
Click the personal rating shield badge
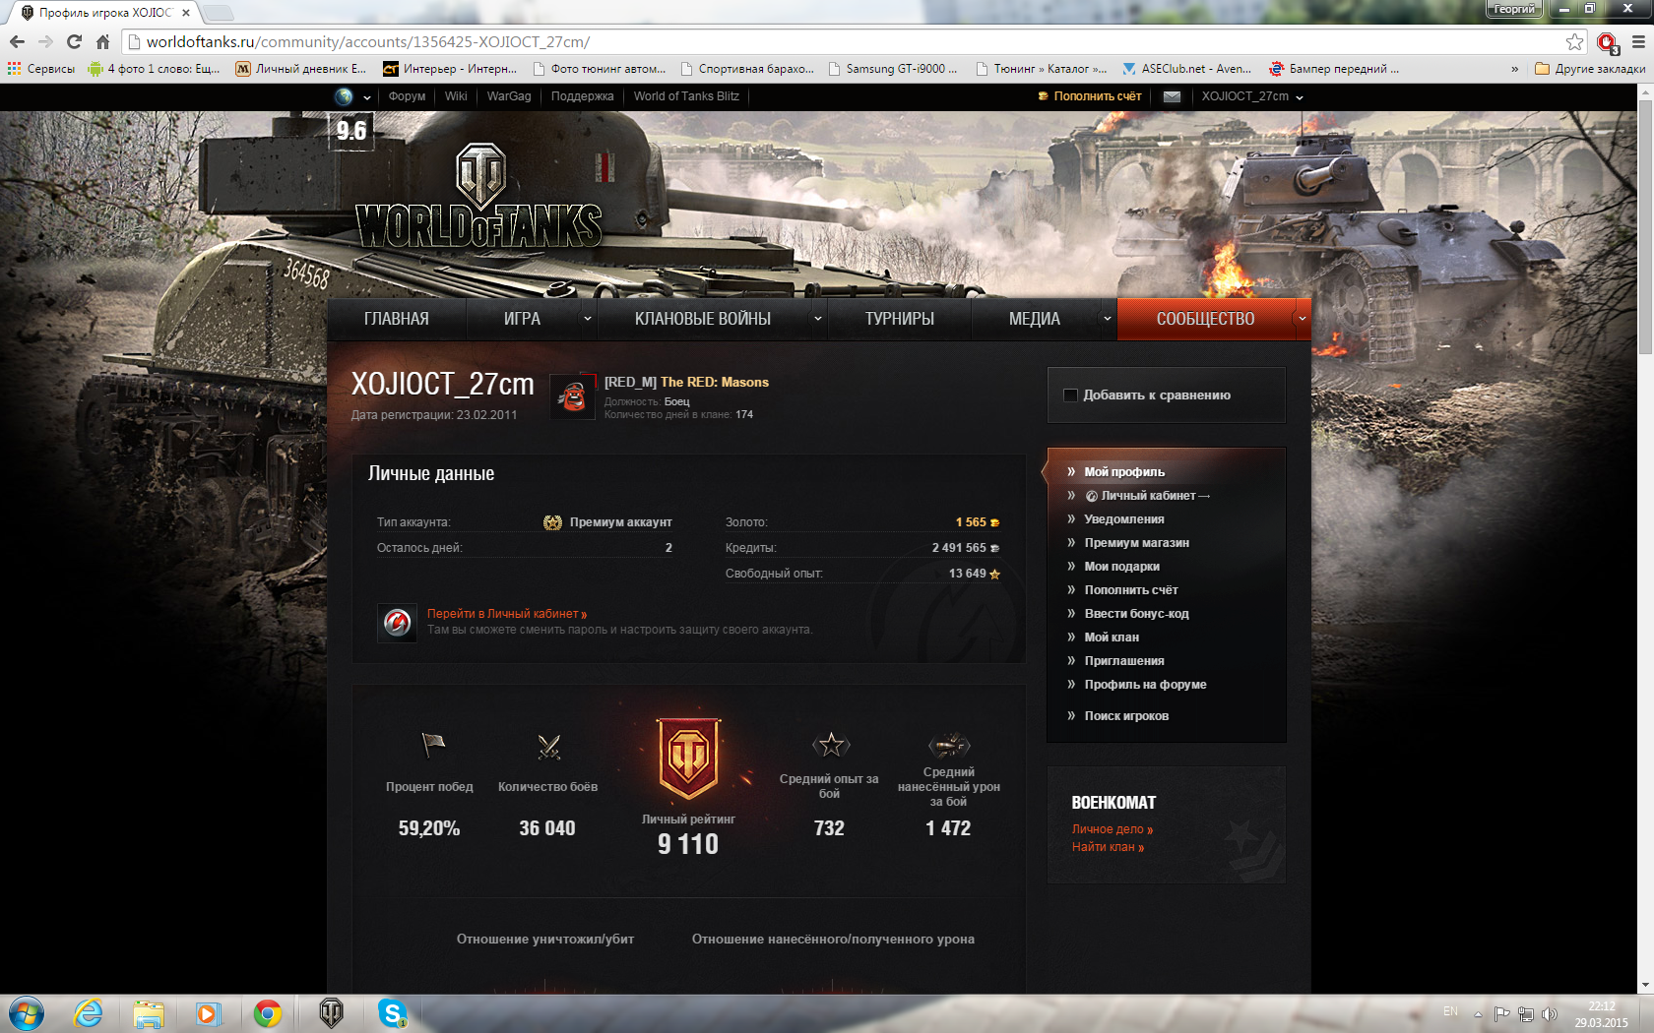pos(688,758)
